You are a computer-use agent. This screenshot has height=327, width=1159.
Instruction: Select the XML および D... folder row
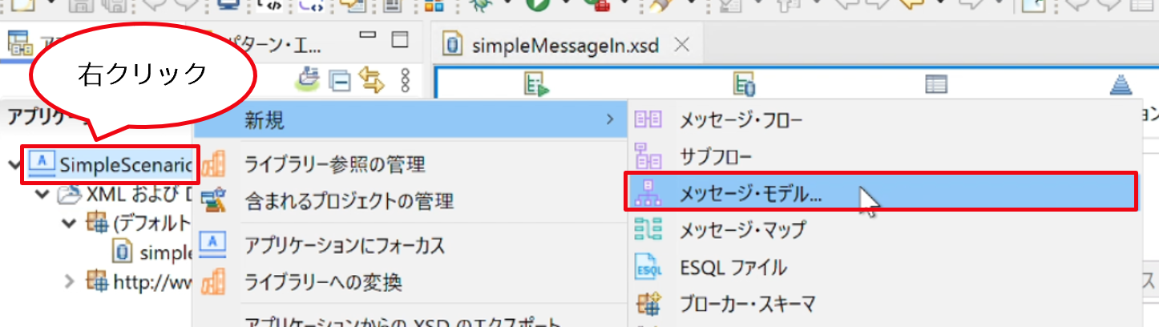click(123, 194)
